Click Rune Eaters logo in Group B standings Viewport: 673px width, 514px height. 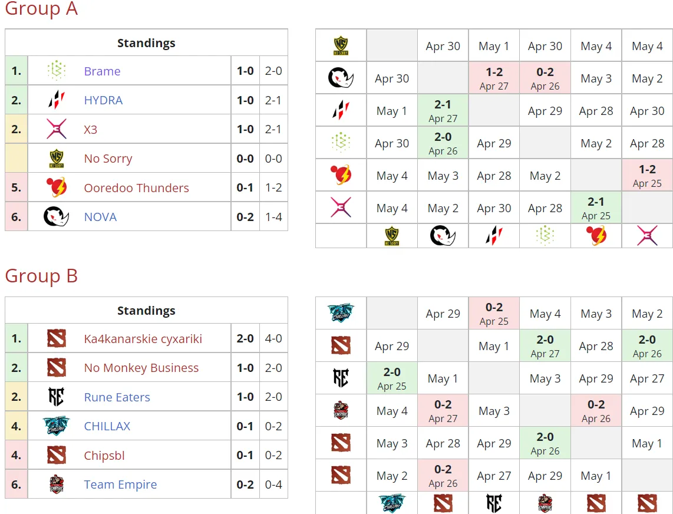pyautogui.click(x=56, y=397)
